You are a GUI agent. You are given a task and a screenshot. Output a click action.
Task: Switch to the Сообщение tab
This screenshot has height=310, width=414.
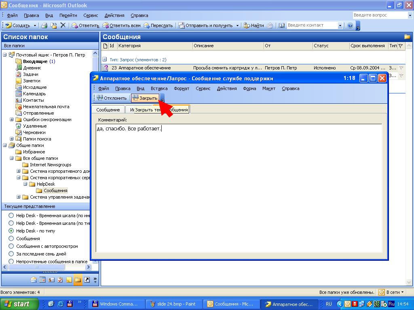(x=108, y=110)
